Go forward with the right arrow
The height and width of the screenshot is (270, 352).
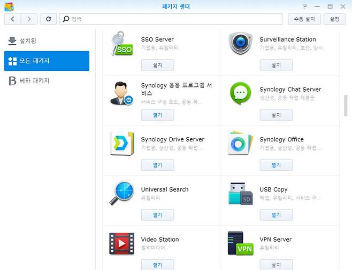coord(29,19)
